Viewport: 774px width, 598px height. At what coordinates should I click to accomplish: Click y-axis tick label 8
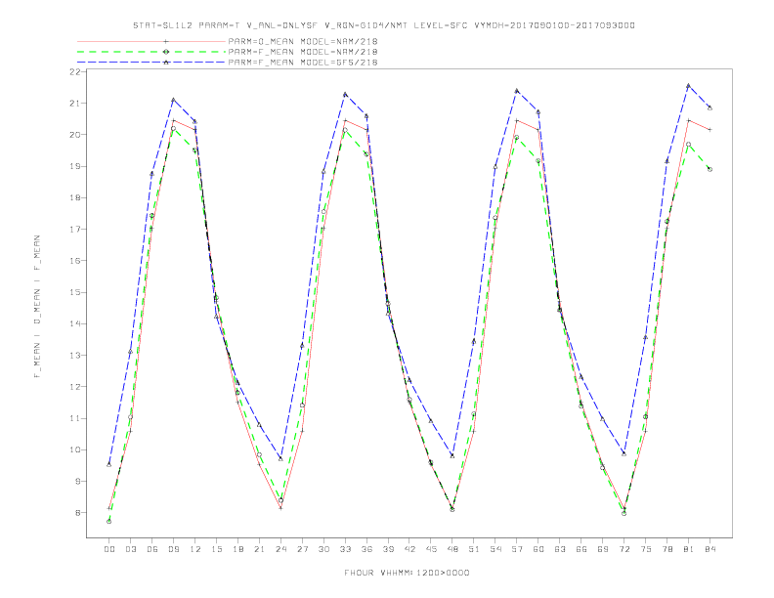[77, 513]
